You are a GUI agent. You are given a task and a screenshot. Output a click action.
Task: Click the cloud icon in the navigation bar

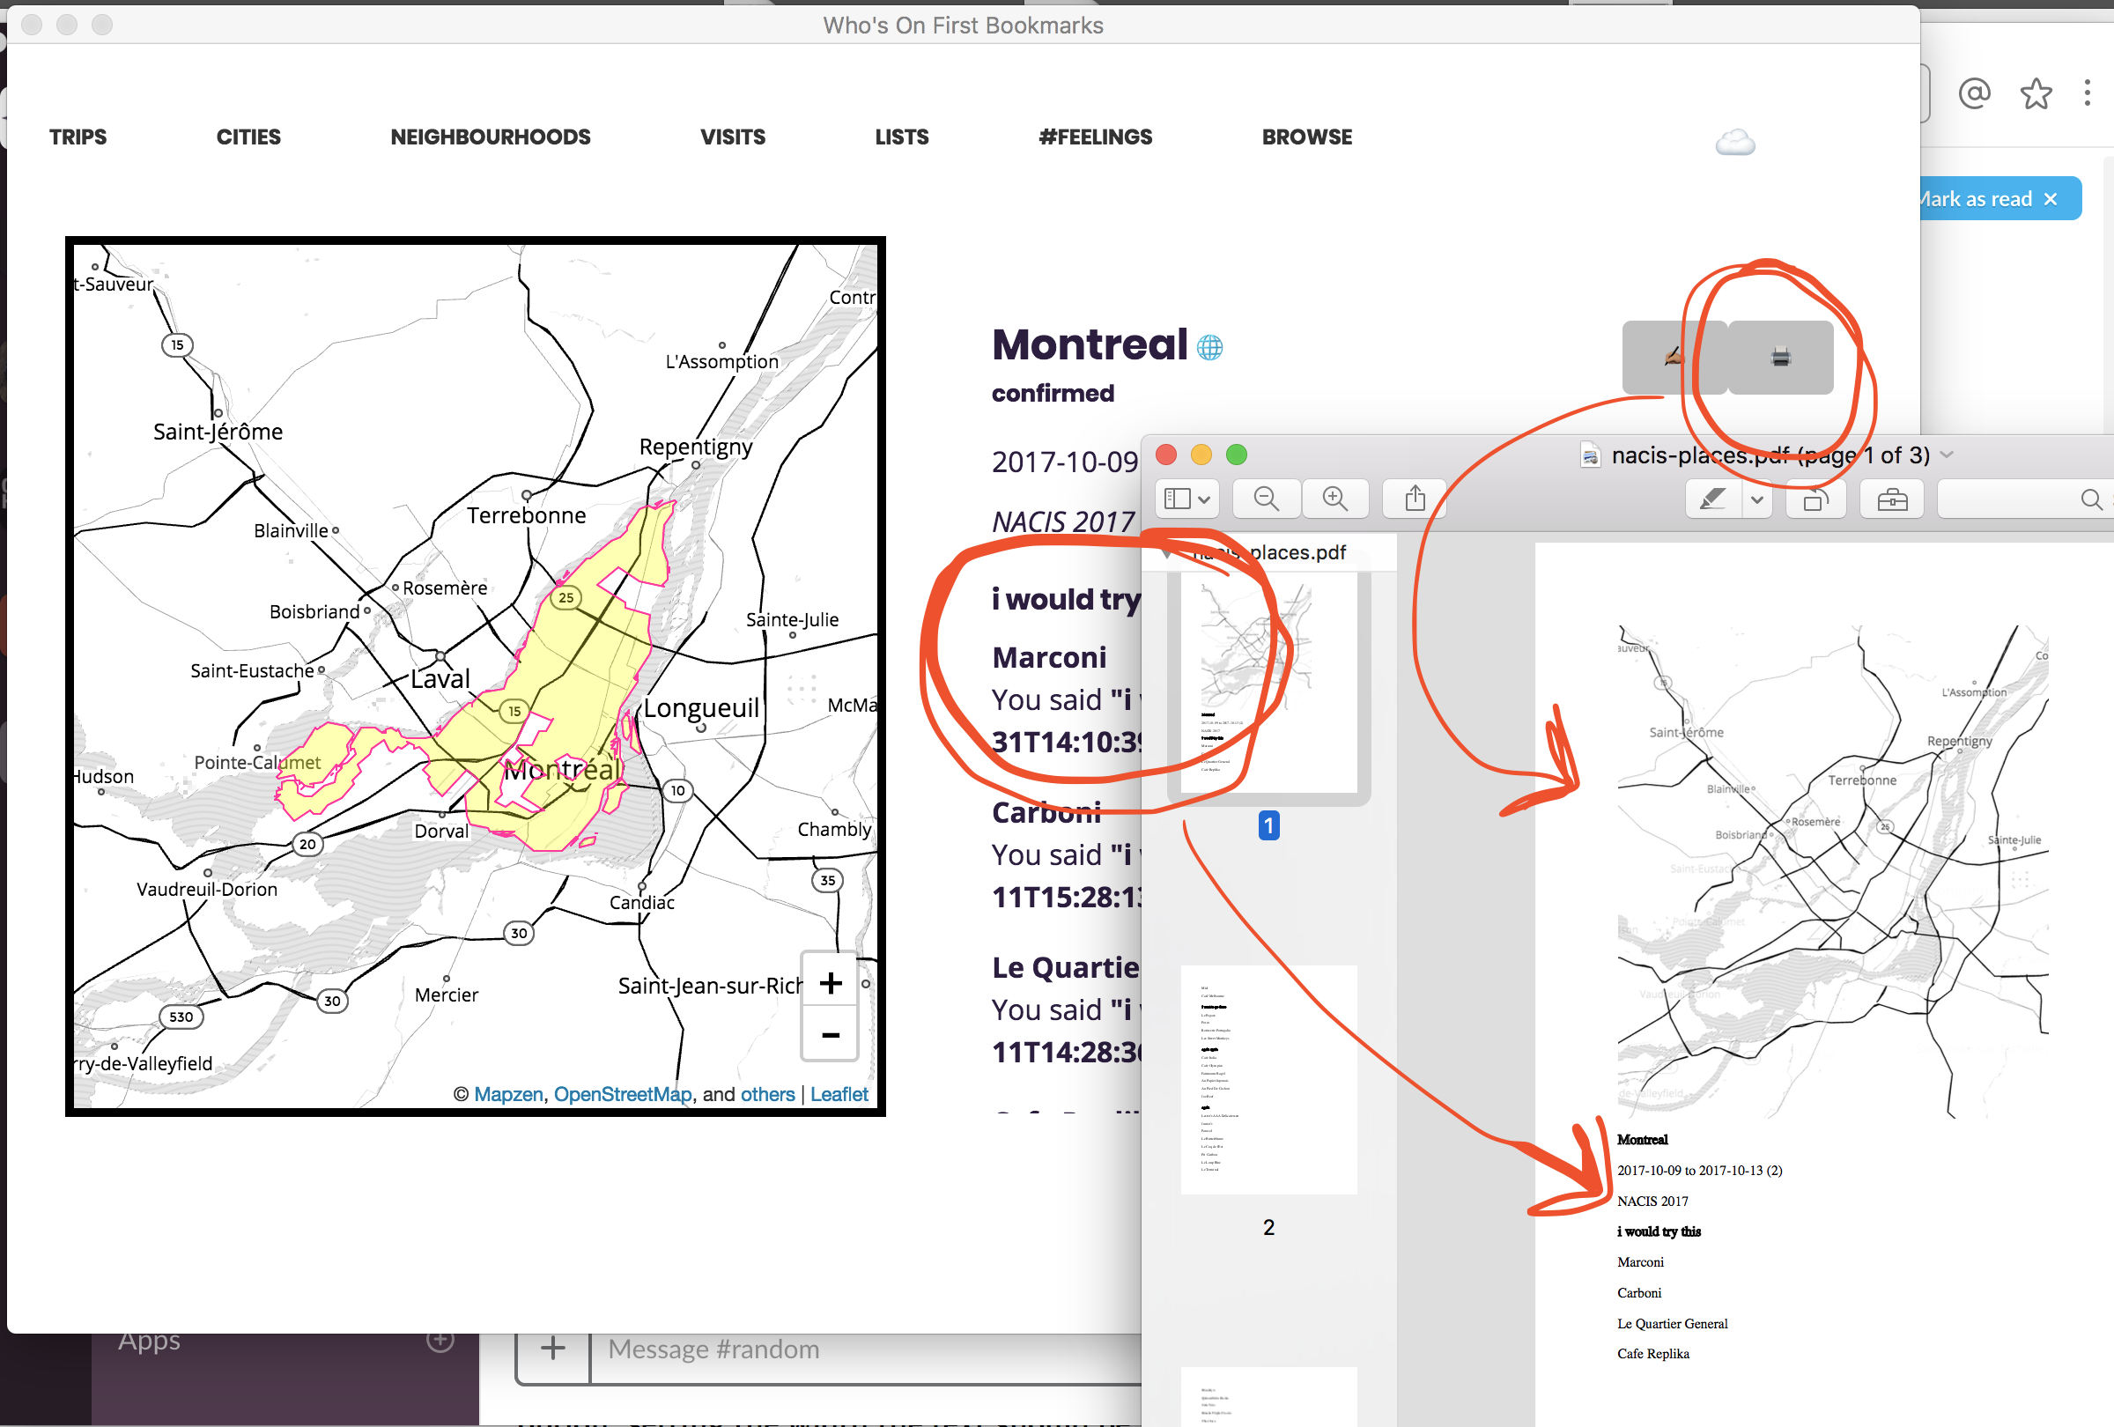(x=1734, y=142)
